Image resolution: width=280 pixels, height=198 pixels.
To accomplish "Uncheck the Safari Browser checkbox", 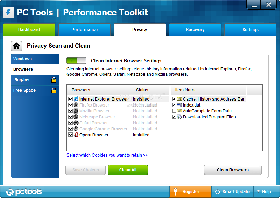I will click(x=71, y=123).
